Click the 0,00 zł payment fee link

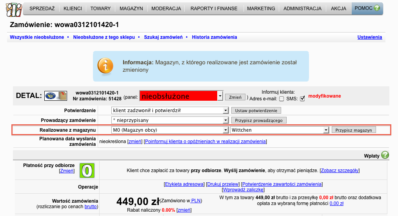tap(336, 203)
